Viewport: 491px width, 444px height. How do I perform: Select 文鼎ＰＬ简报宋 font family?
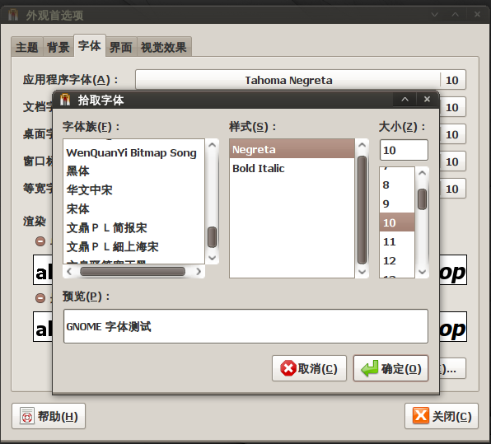point(133,228)
